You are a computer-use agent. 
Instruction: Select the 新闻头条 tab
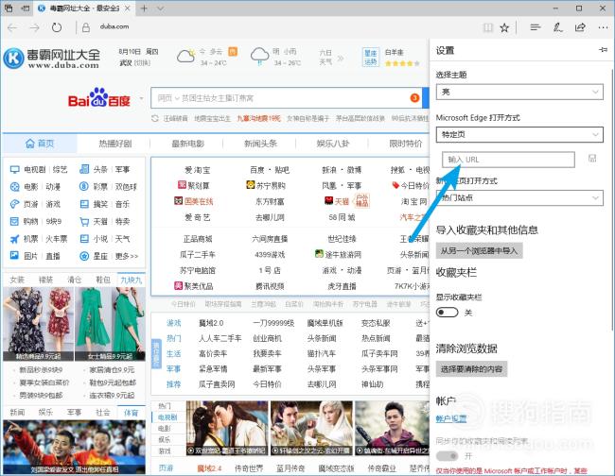(x=260, y=144)
